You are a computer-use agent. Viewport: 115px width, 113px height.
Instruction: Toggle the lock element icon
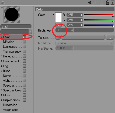click(107, 2)
